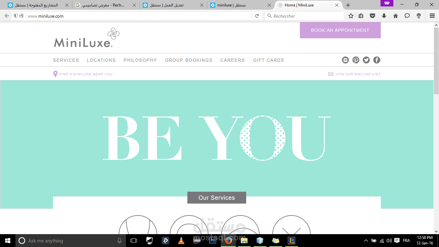Toggle the microphone in Cortana search bar
This screenshot has height=247, width=439.
click(119, 240)
